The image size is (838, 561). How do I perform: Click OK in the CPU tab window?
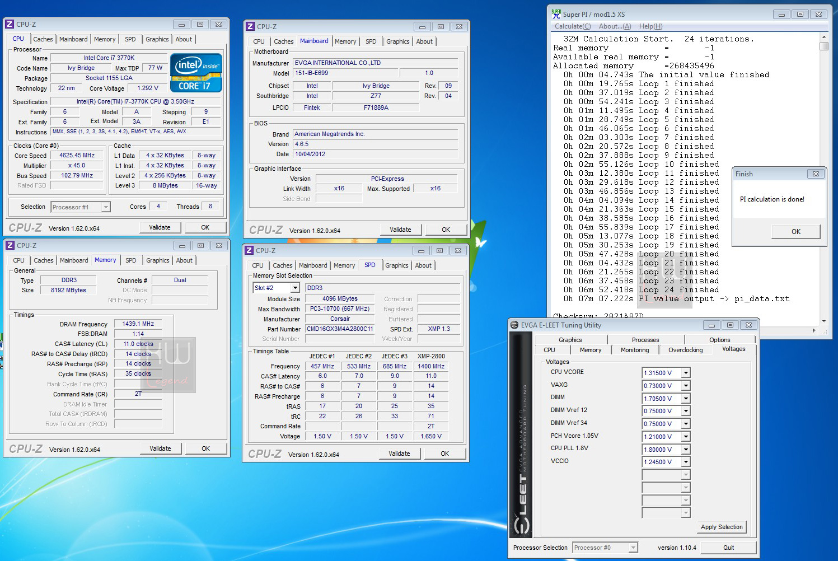tap(205, 227)
